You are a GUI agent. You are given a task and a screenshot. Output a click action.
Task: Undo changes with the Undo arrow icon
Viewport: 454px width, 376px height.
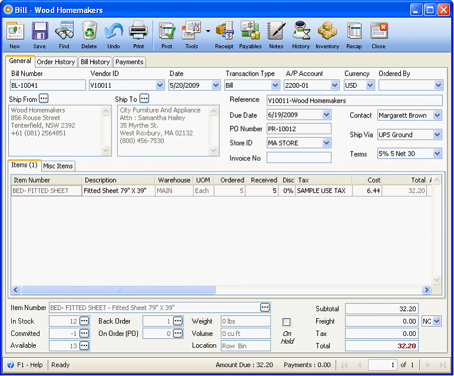[x=113, y=35]
